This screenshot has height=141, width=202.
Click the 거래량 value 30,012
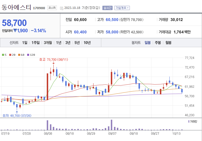[x=177, y=20]
